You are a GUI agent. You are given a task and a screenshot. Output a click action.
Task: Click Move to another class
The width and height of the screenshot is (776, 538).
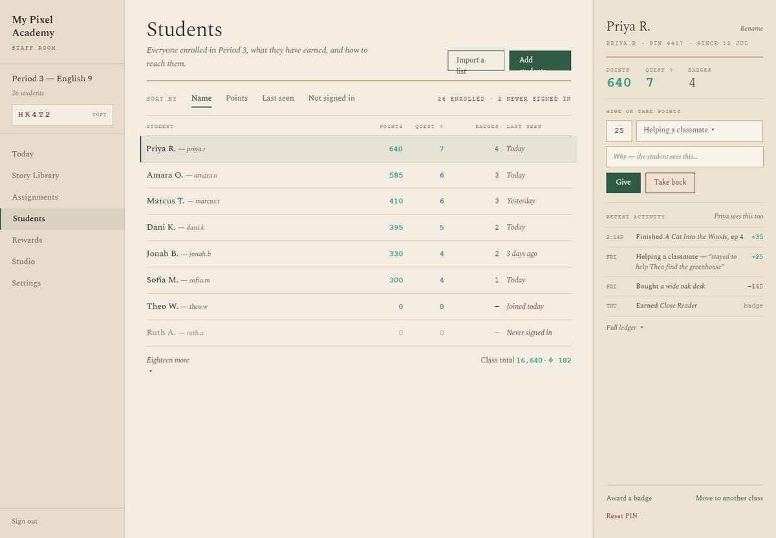click(x=729, y=499)
